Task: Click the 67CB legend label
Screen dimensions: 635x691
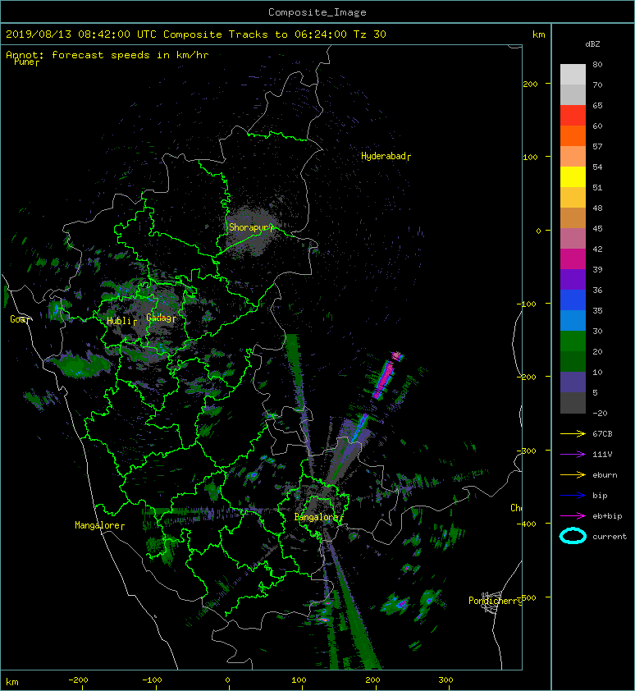Action: coord(602,433)
